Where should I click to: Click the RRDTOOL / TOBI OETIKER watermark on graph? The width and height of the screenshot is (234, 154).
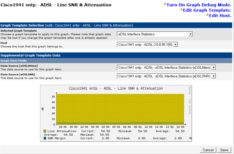[x=190, y=99]
